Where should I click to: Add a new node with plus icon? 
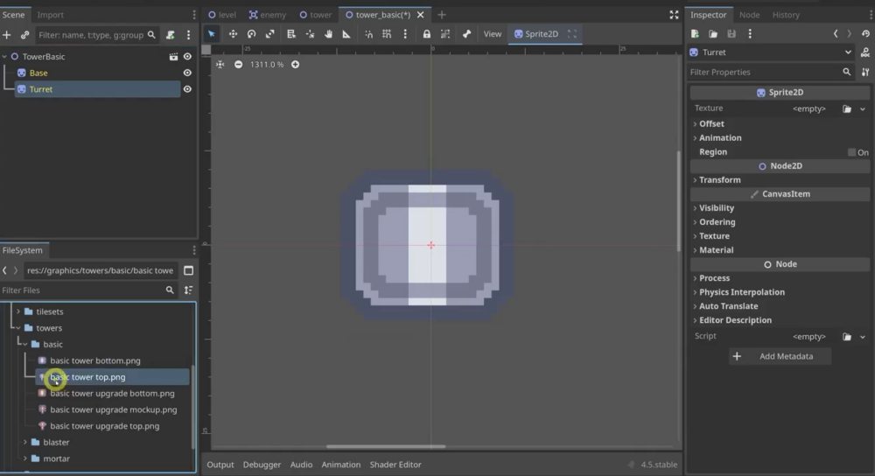[7, 35]
